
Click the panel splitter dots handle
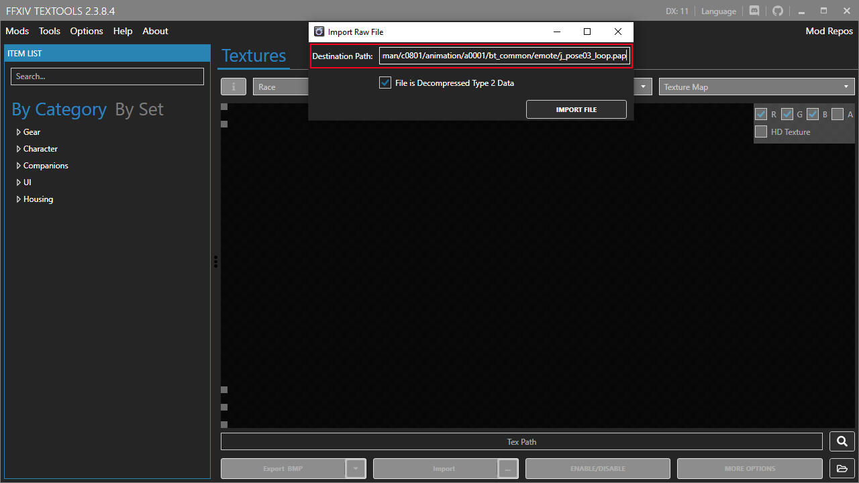215,262
